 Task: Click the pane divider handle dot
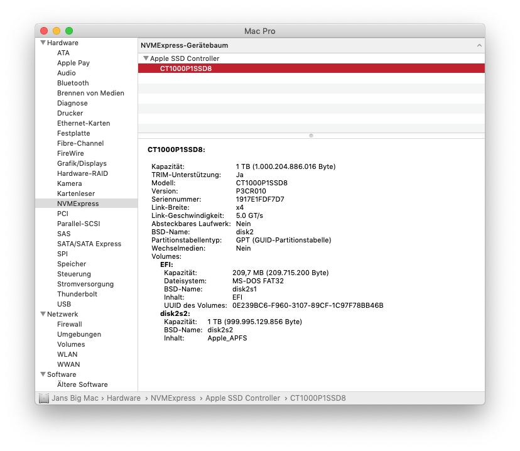click(x=311, y=135)
